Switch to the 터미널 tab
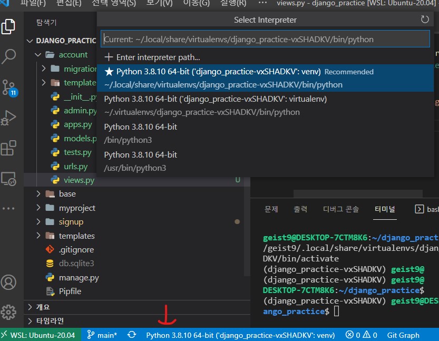Image resolution: width=439 pixels, height=341 pixels. tap(385, 209)
